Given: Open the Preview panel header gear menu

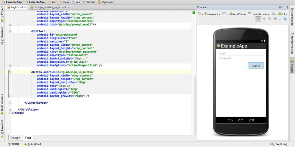Looking at the screenshot, I should click(280, 7).
